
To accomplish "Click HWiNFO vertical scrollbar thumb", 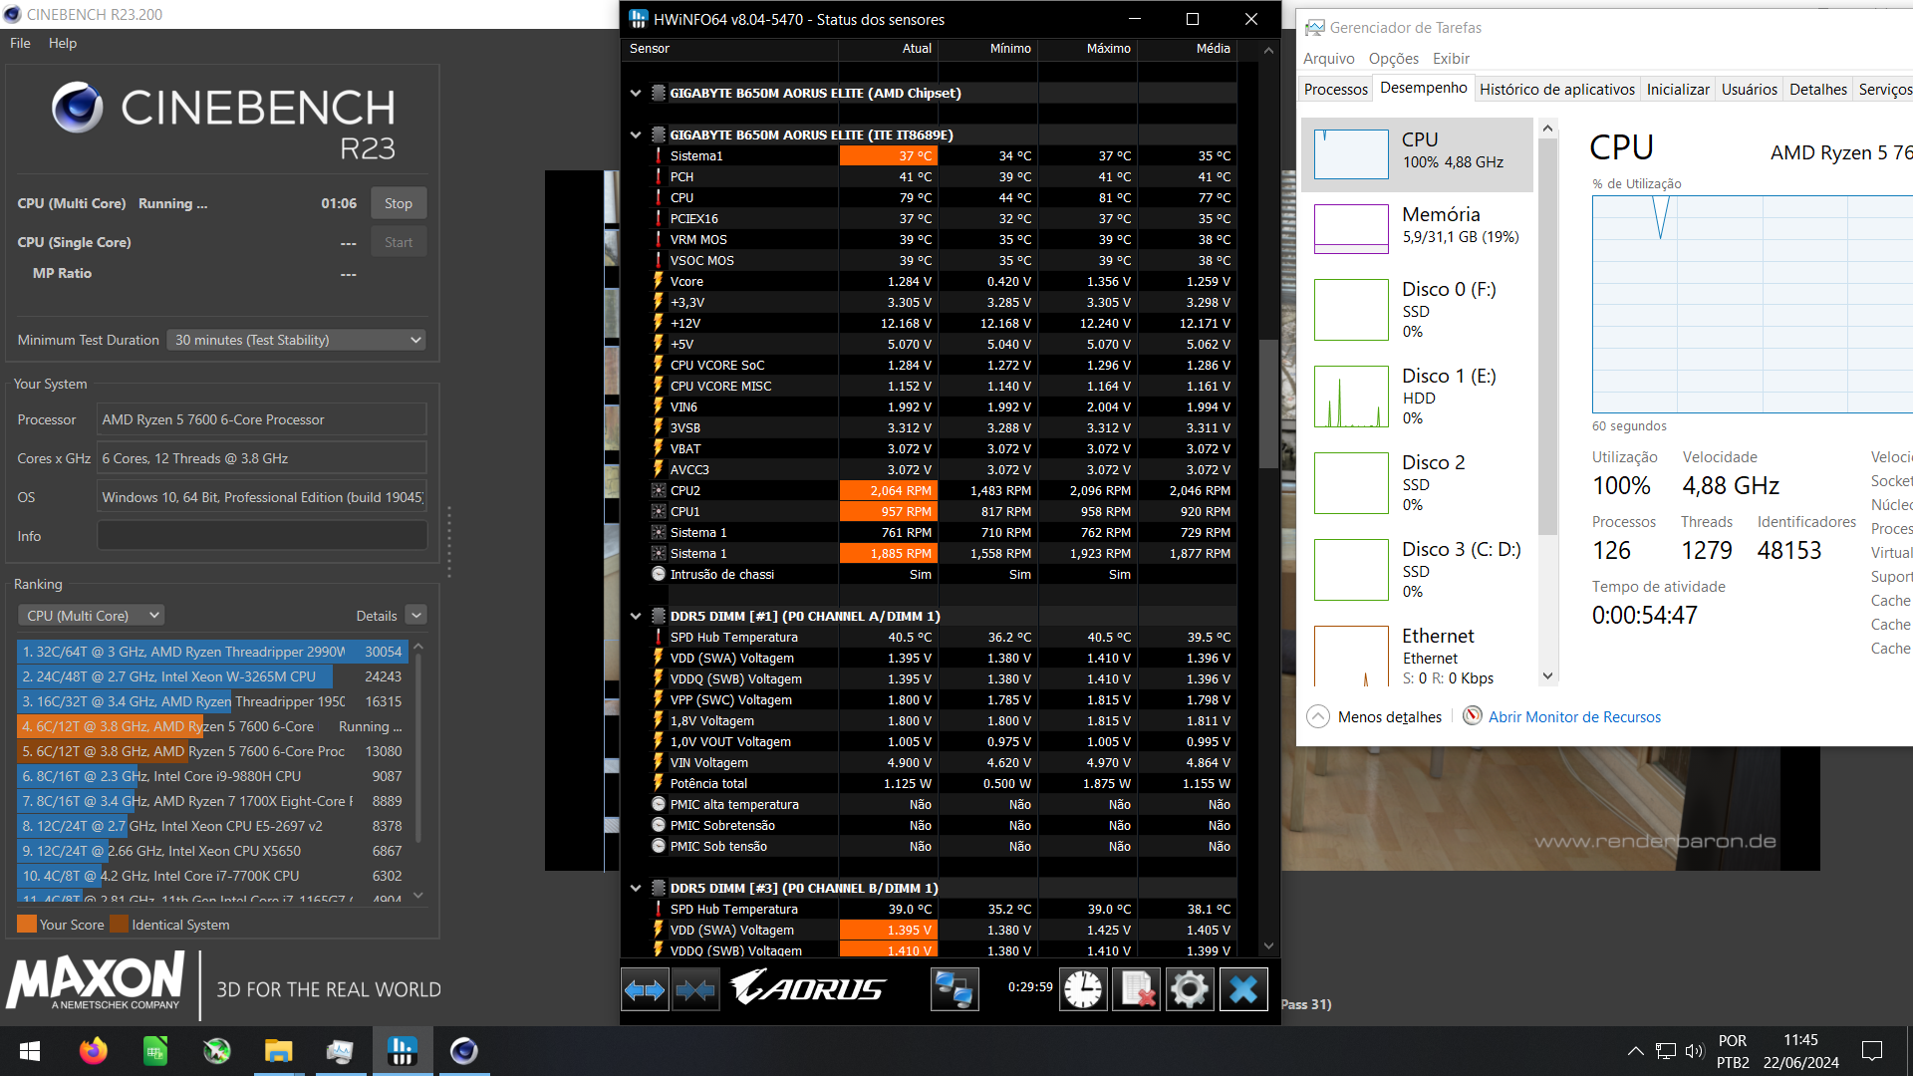I will [x=1268, y=403].
